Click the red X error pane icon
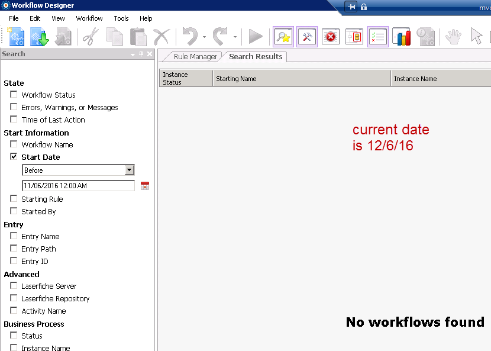This screenshot has height=351, width=491. [x=331, y=37]
